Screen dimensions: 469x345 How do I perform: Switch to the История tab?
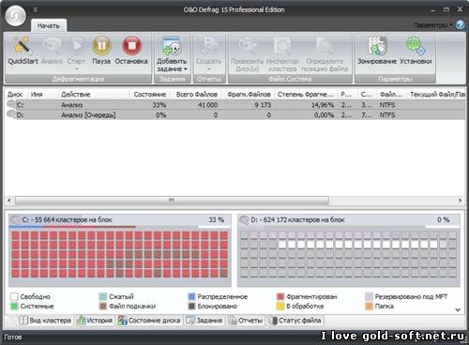tap(95, 321)
